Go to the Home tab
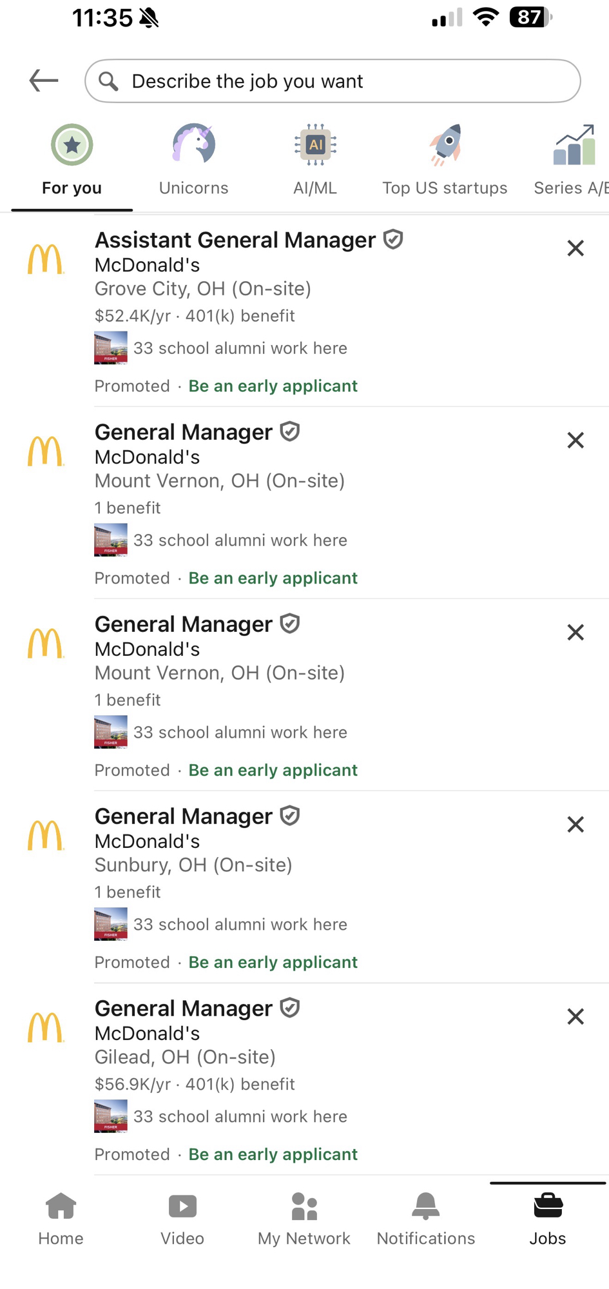Viewport: 609px width, 1289px height. [x=61, y=1217]
